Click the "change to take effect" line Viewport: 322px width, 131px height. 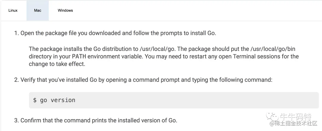click(57, 64)
